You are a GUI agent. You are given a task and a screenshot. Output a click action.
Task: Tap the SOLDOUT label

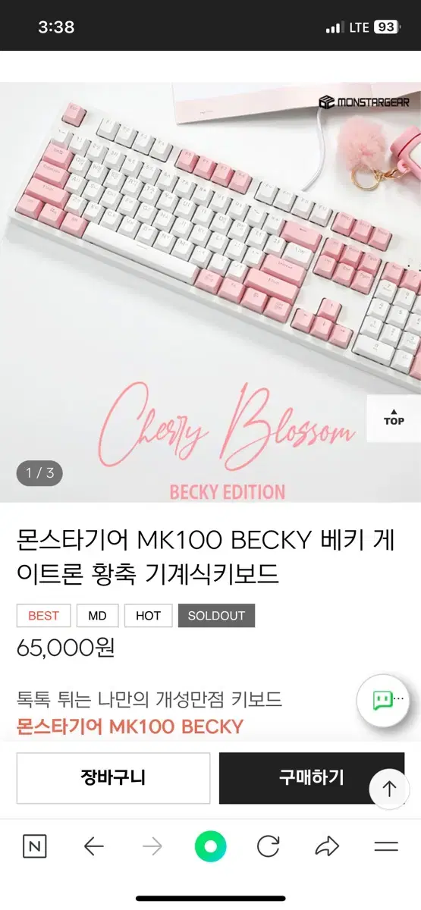pos(216,616)
